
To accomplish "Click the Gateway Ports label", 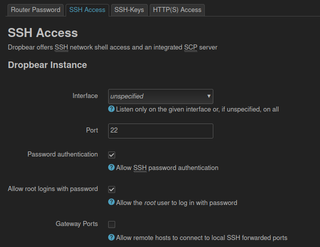I will [77, 223].
